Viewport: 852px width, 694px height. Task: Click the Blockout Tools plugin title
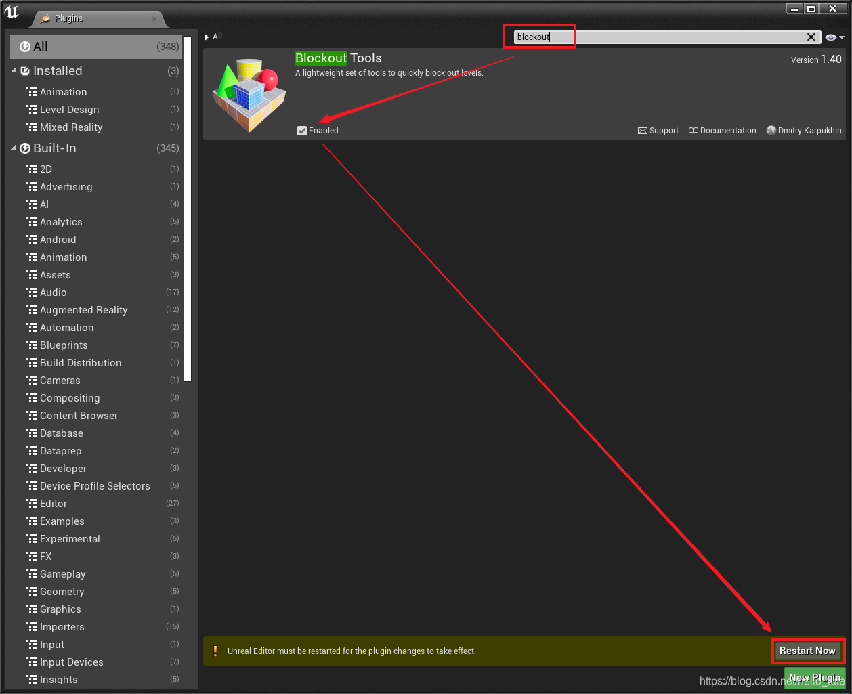pyautogui.click(x=339, y=58)
